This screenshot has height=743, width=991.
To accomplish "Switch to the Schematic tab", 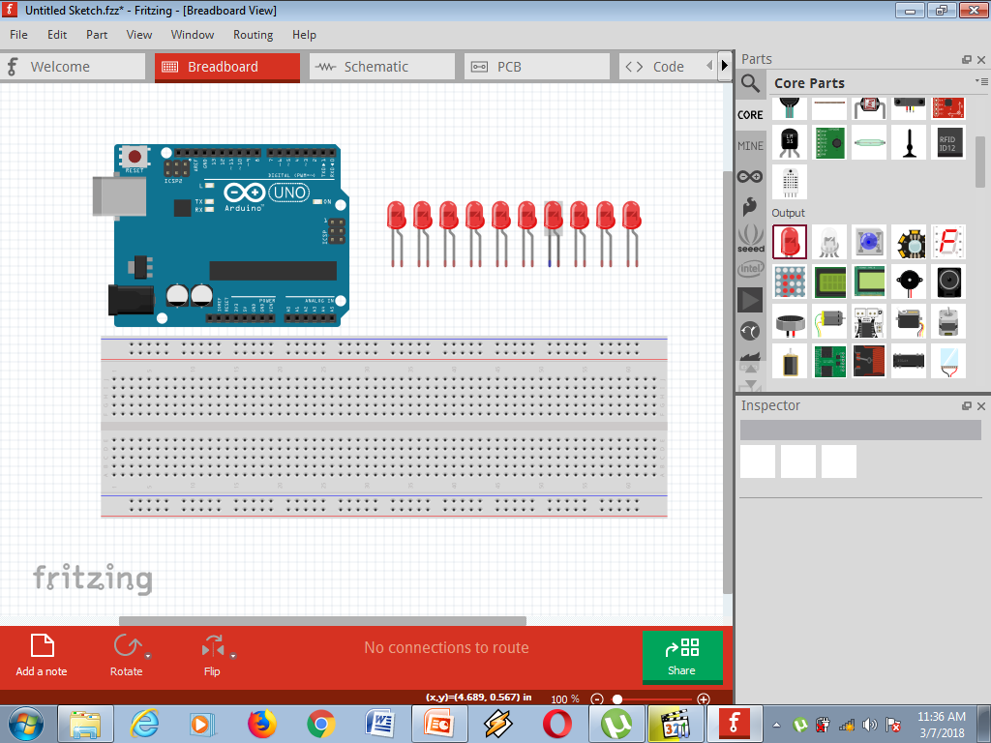I will (x=382, y=67).
